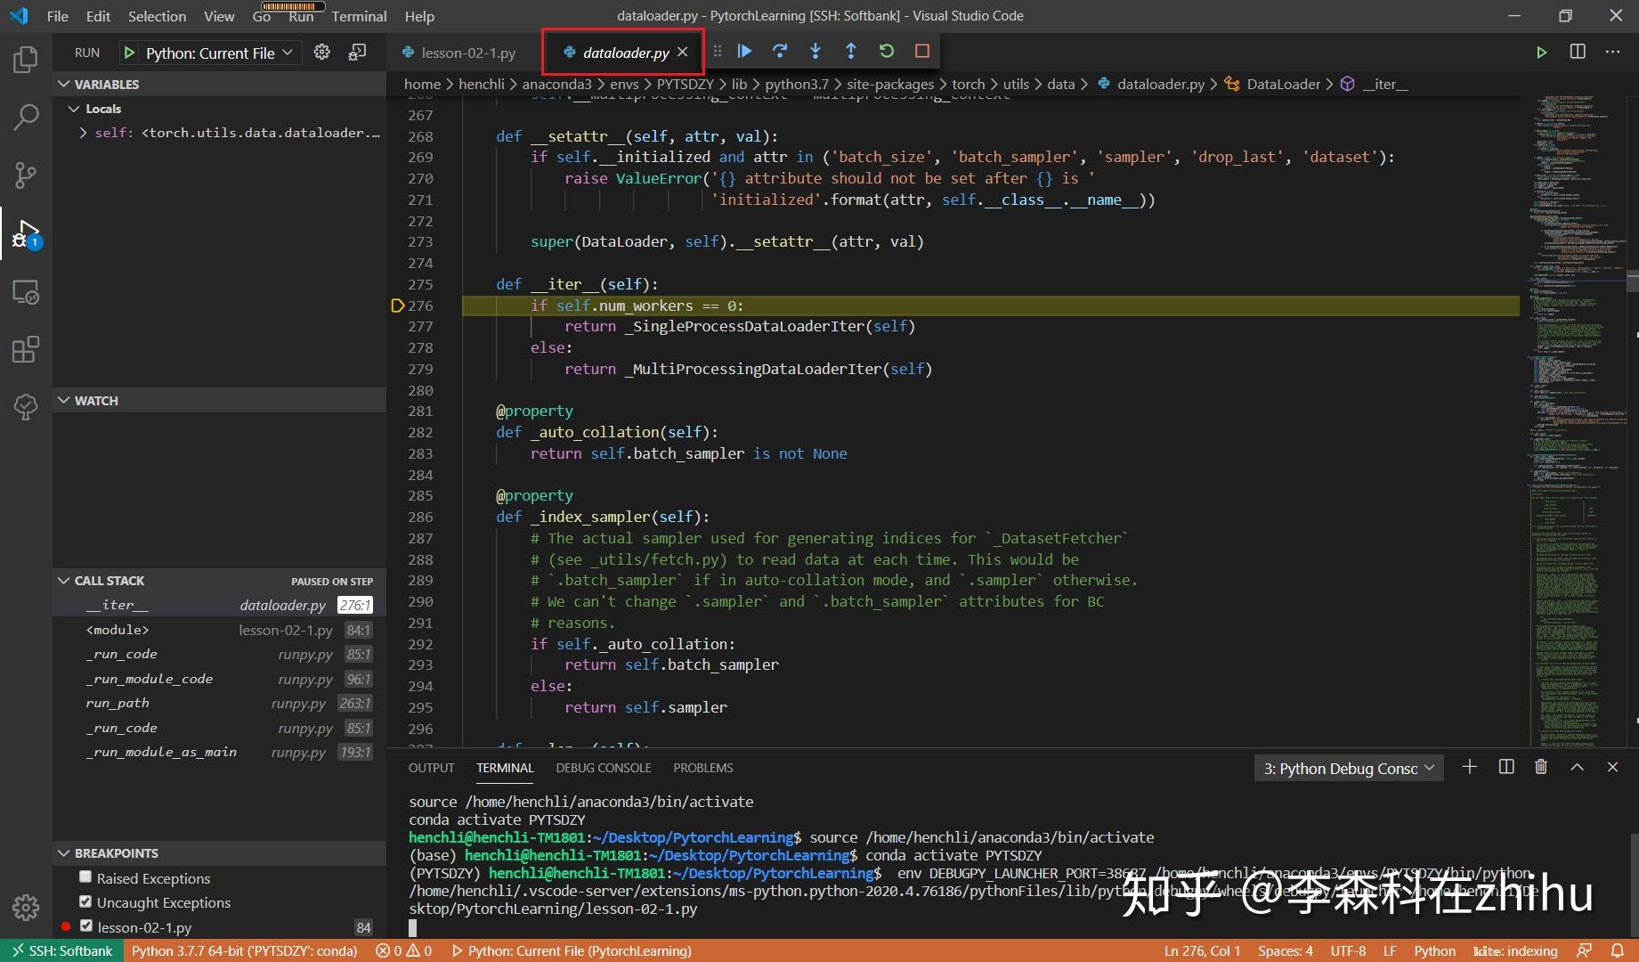The height and width of the screenshot is (962, 1639).
Task: Select the Step Into debug icon
Action: pyautogui.click(x=815, y=51)
